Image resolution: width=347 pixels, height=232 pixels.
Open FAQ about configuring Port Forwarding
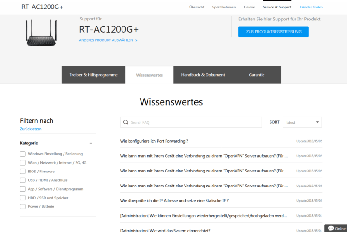[x=154, y=141]
